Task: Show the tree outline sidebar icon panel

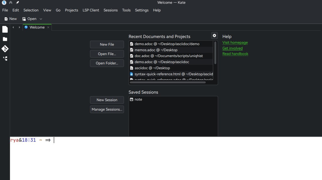Action: (5, 59)
